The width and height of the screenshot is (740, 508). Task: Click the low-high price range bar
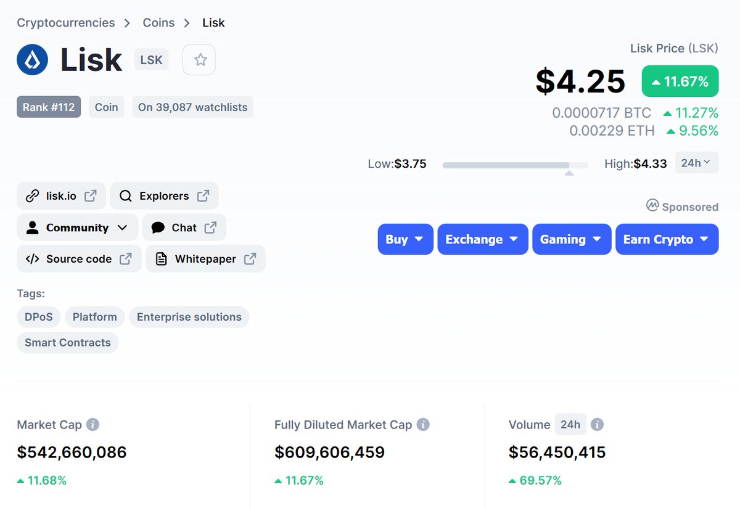pos(516,165)
